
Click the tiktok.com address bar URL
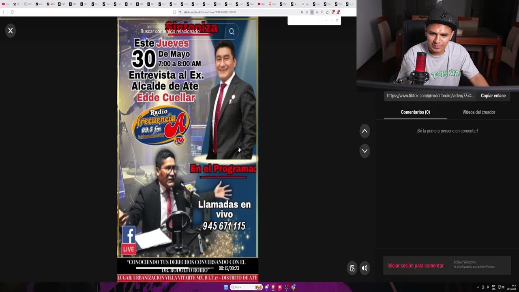click(x=210, y=12)
